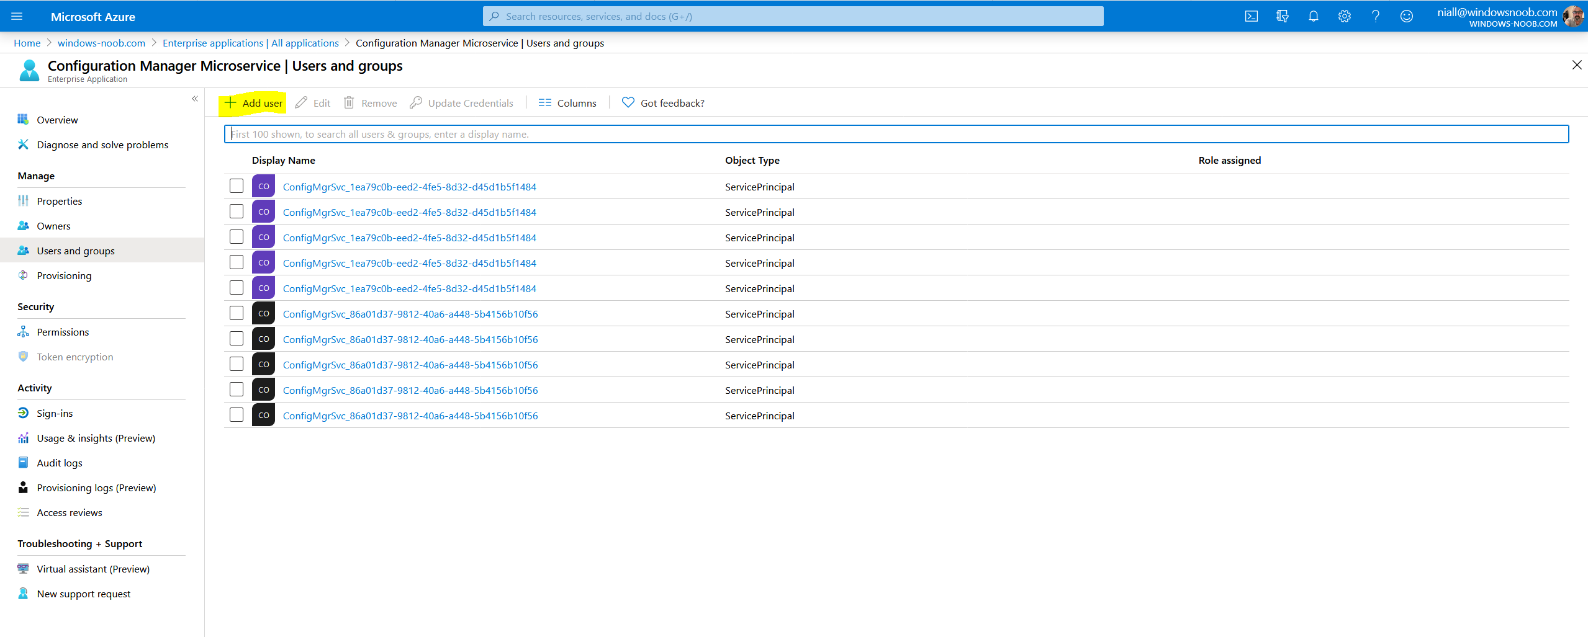1588x637 pixels.
Task: Open Permissions under Security
Action: click(63, 332)
